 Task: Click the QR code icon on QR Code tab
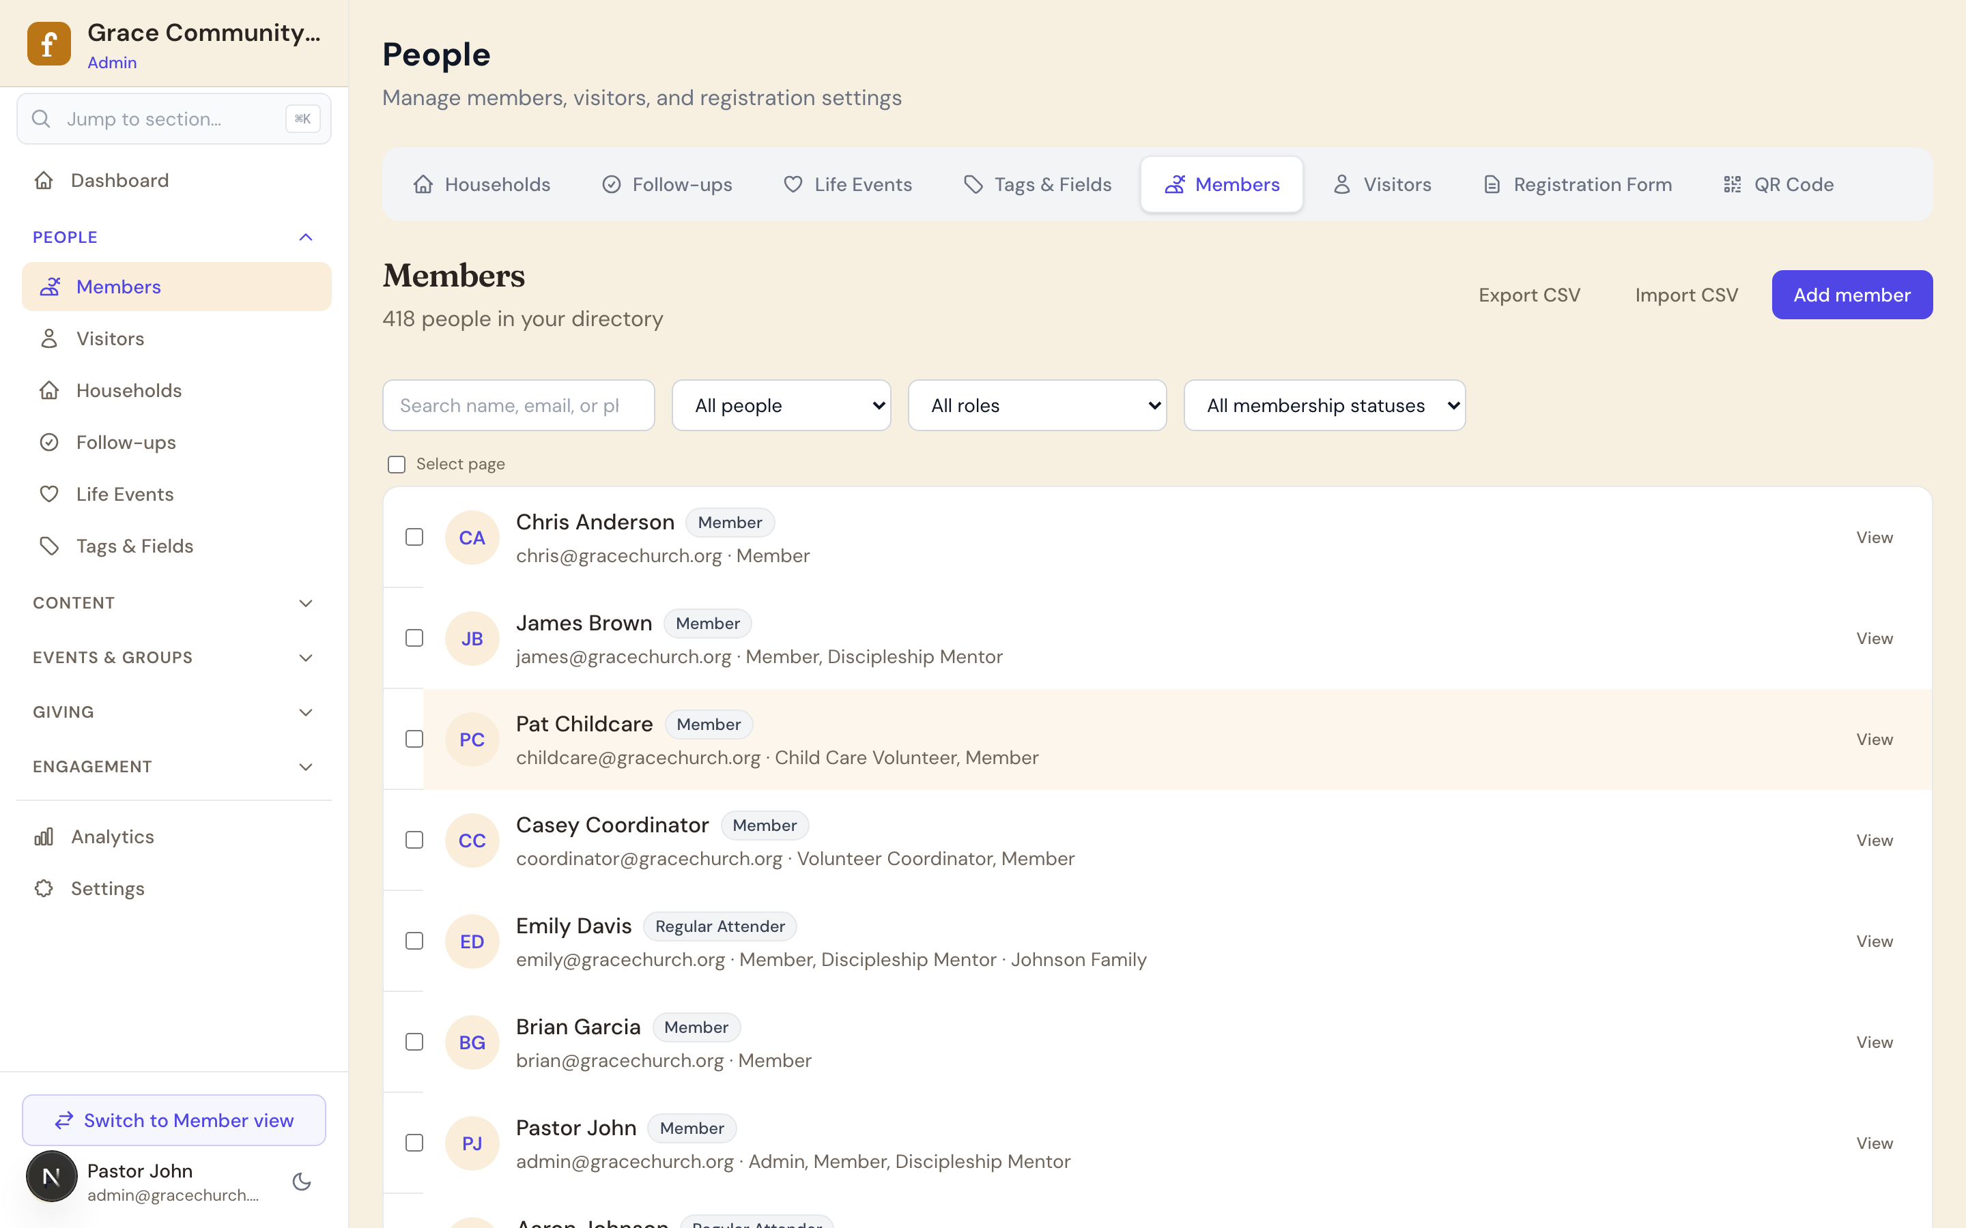tap(1733, 184)
